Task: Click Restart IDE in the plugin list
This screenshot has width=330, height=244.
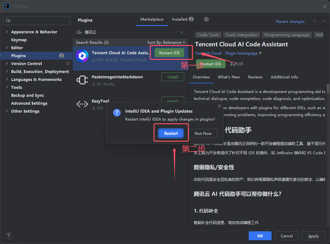Action: click(x=169, y=53)
